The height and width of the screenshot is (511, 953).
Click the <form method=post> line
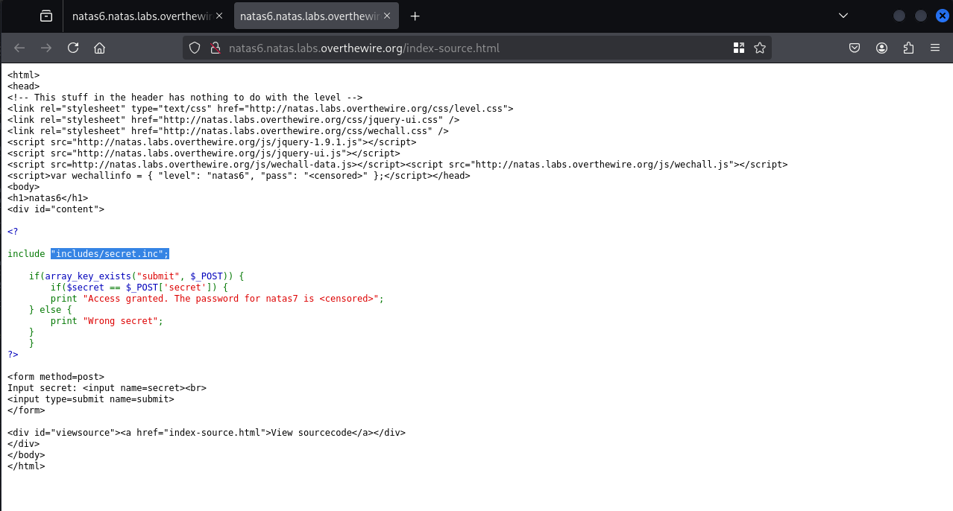pos(56,377)
